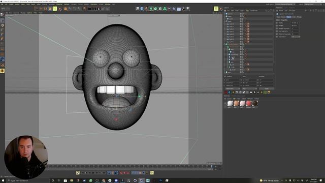Select the white material swatch
Screen dimensions: 325x183
(230, 103)
